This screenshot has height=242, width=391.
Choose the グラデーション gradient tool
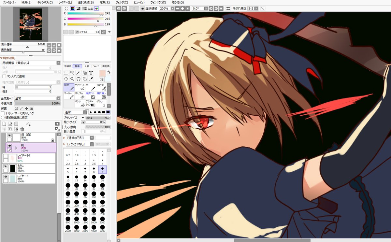point(91,104)
